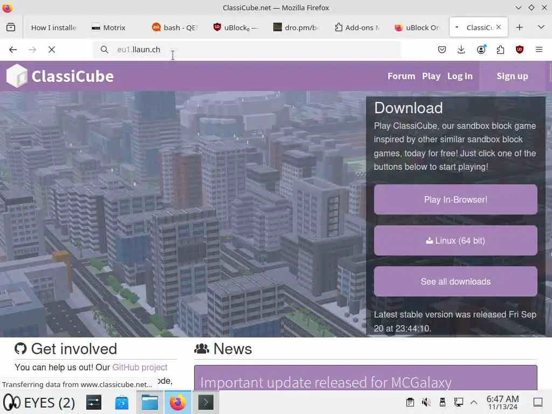
Task: Open the terminal taskbar icon
Action: [206, 403]
